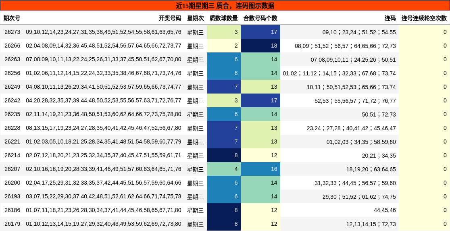The image size is (450, 231).
Task: Select period number 26221
Action: [12, 142]
